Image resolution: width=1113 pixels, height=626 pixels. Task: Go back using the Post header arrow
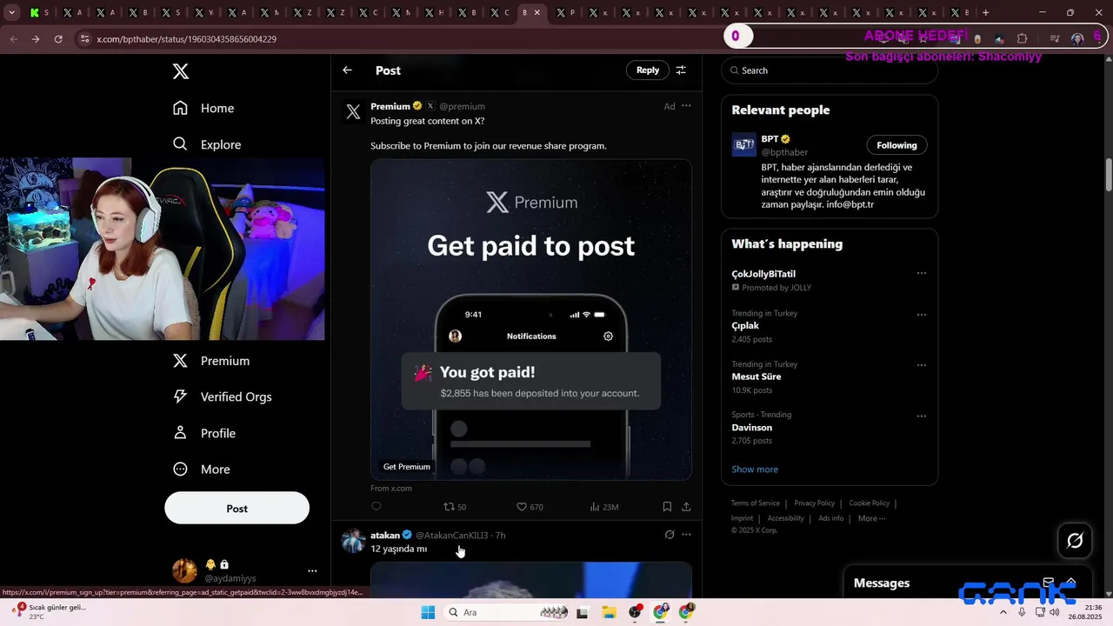(347, 70)
